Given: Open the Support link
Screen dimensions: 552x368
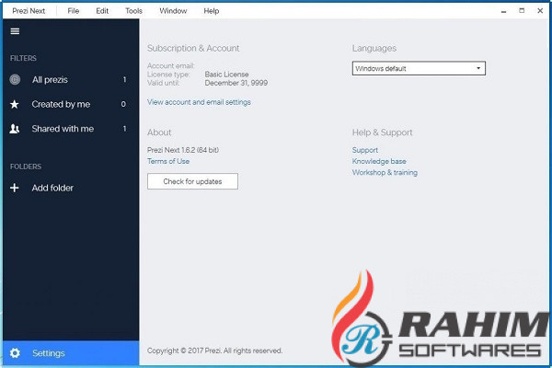Looking at the screenshot, I should [365, 150].
